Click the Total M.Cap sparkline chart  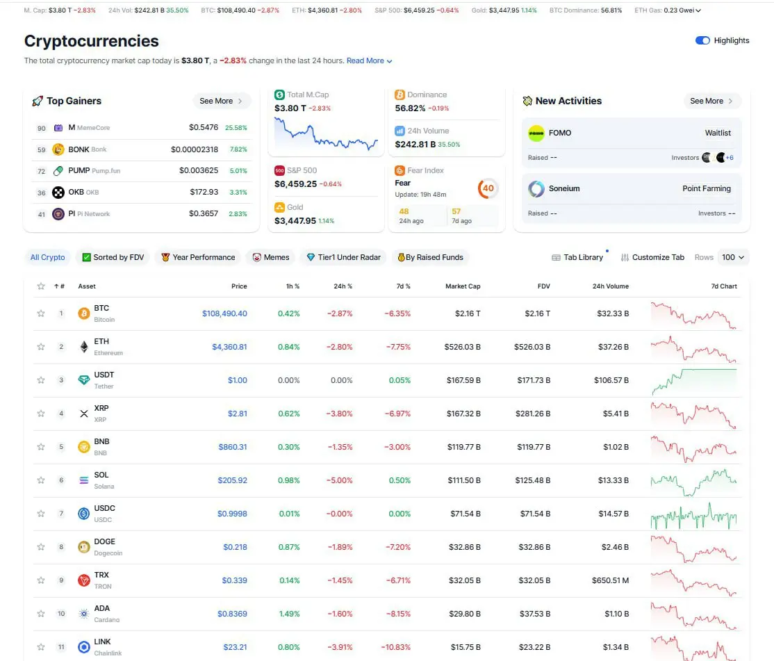coord(326,133)
